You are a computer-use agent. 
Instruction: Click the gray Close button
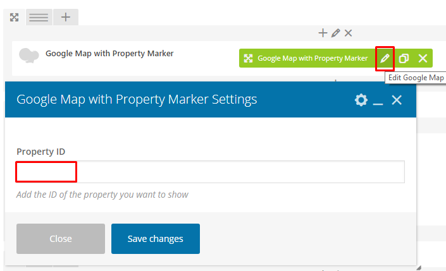point(61,239)
